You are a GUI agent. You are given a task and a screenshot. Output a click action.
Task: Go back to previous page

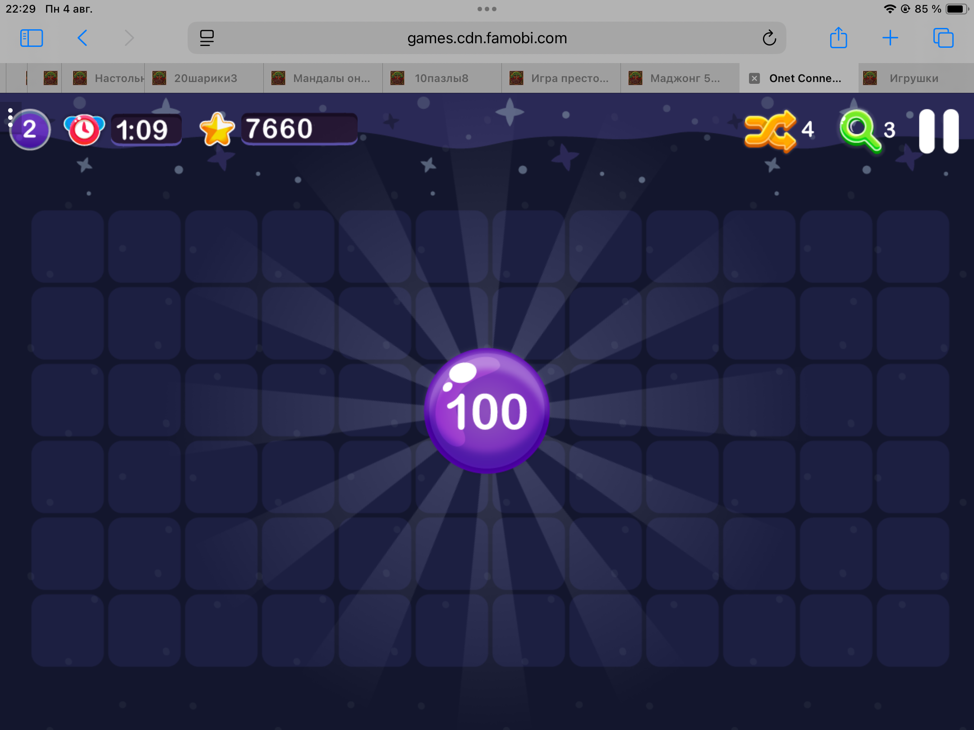tap(82, 38)
